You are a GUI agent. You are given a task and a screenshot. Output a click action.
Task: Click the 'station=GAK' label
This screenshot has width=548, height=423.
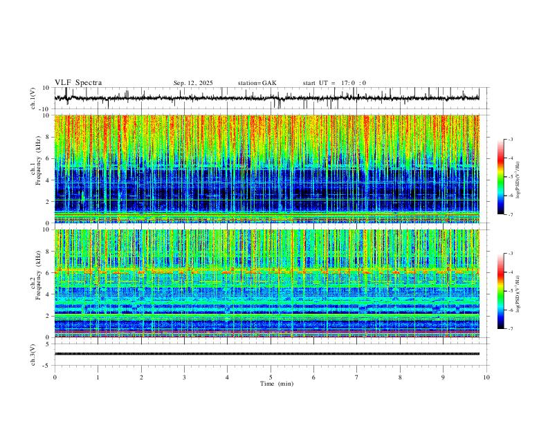[257, 83]
